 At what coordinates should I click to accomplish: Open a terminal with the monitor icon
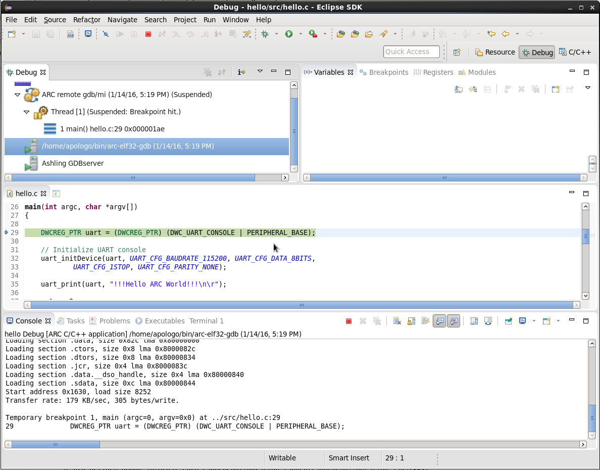click(88, 34)
